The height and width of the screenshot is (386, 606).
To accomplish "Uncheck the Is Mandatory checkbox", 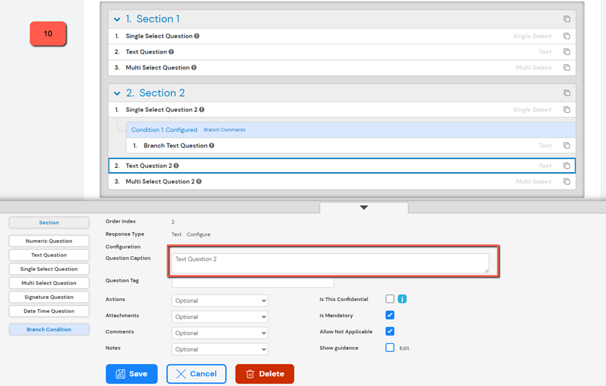I will coord(389,315).
